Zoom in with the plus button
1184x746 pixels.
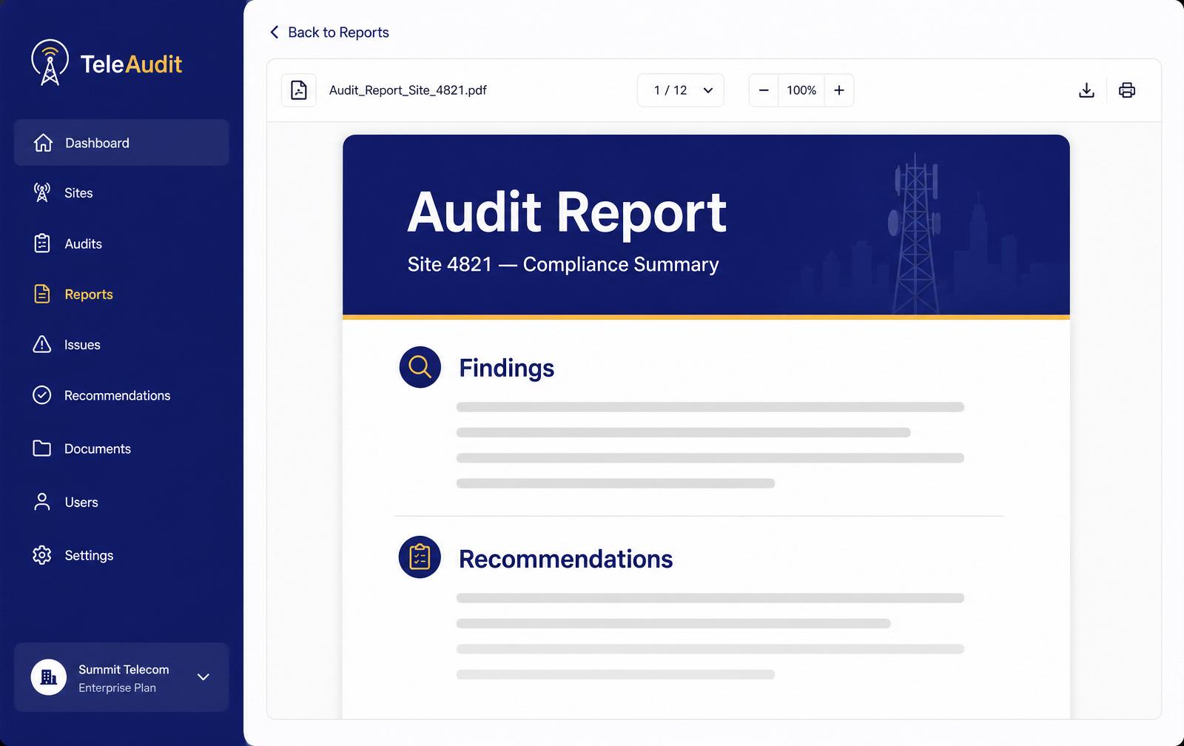click(x=839, y=90)
